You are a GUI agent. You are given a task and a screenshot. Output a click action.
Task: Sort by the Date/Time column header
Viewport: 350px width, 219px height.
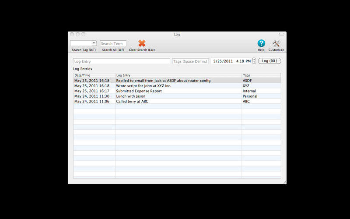(x=94, y=75)
